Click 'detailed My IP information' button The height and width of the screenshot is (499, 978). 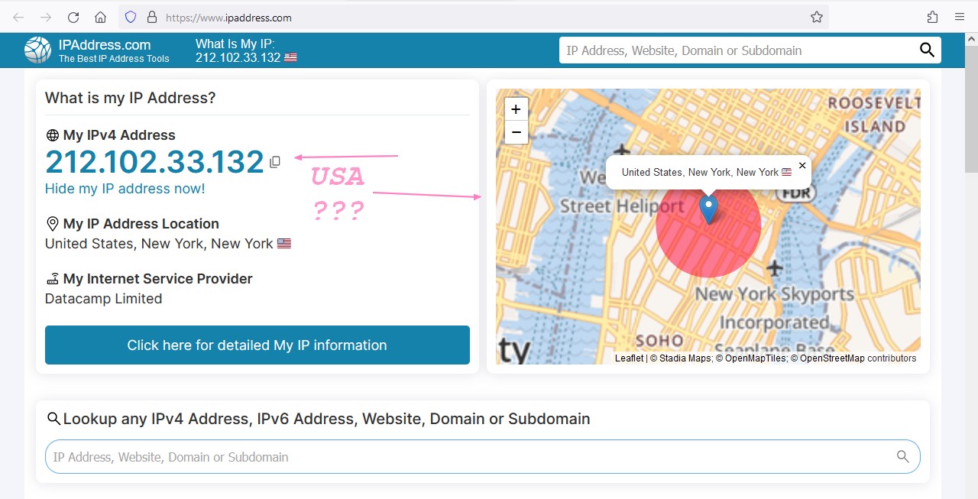pyautogui.click(x=257, y=345)
